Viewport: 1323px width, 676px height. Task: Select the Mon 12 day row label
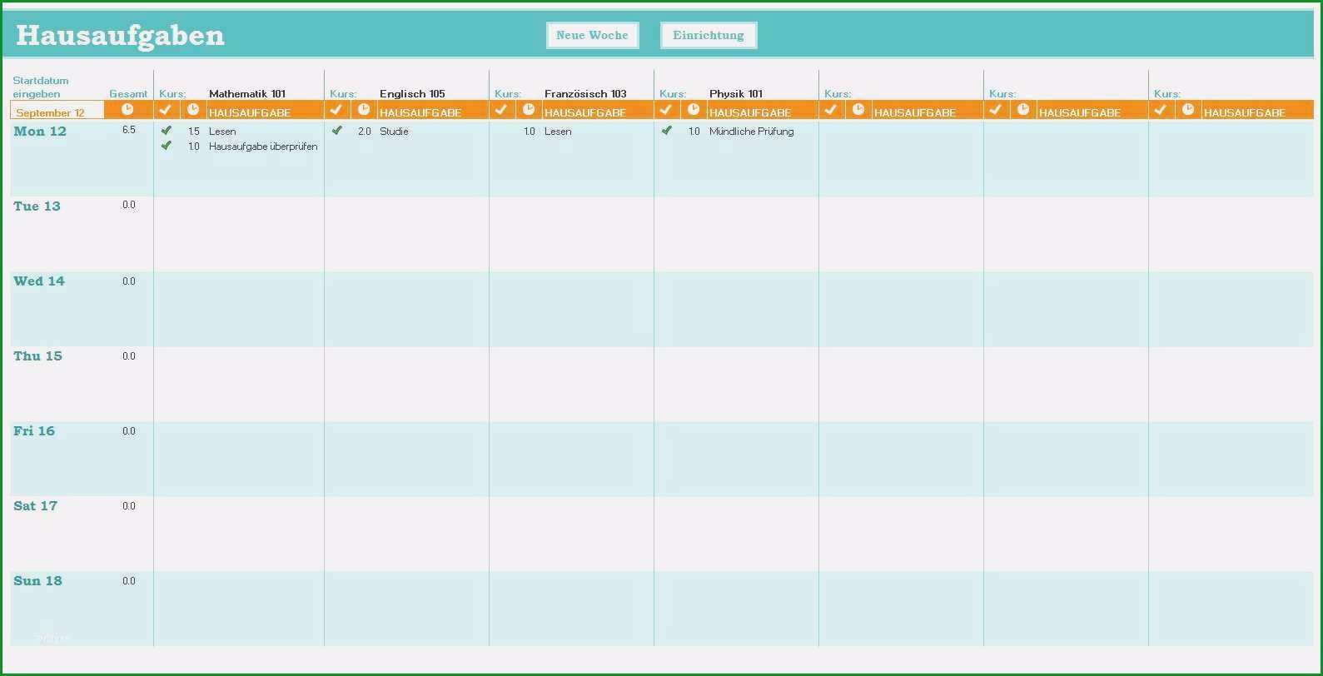40,132
